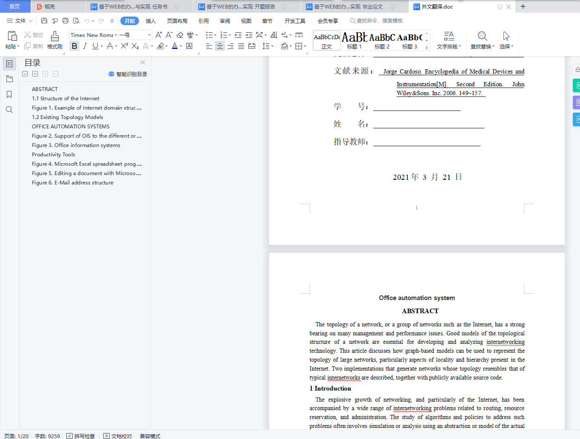Toggle strikethrough text formatting
This screenshot has width=580, height=439.
click(x=110, y=46)
